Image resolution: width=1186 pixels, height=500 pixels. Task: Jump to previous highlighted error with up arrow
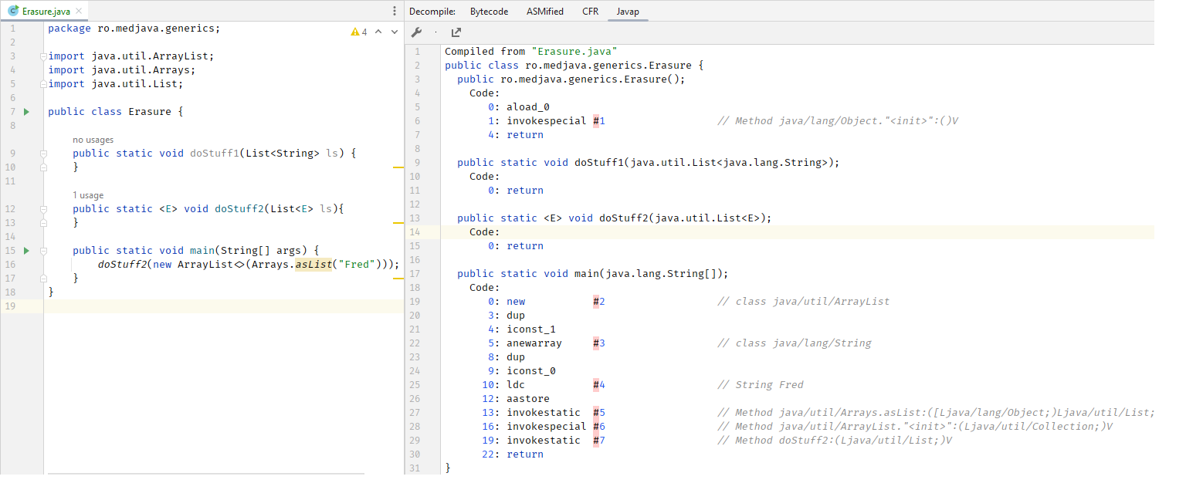pyautogui.click(x=380, y=32)
